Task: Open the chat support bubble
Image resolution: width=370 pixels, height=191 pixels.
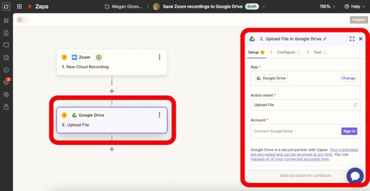Action: (x=355, y=176)
